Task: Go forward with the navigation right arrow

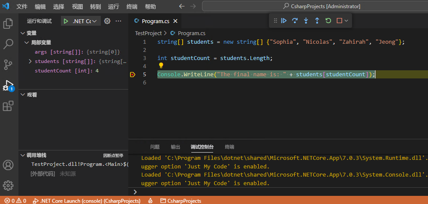Action: (193, 6)
